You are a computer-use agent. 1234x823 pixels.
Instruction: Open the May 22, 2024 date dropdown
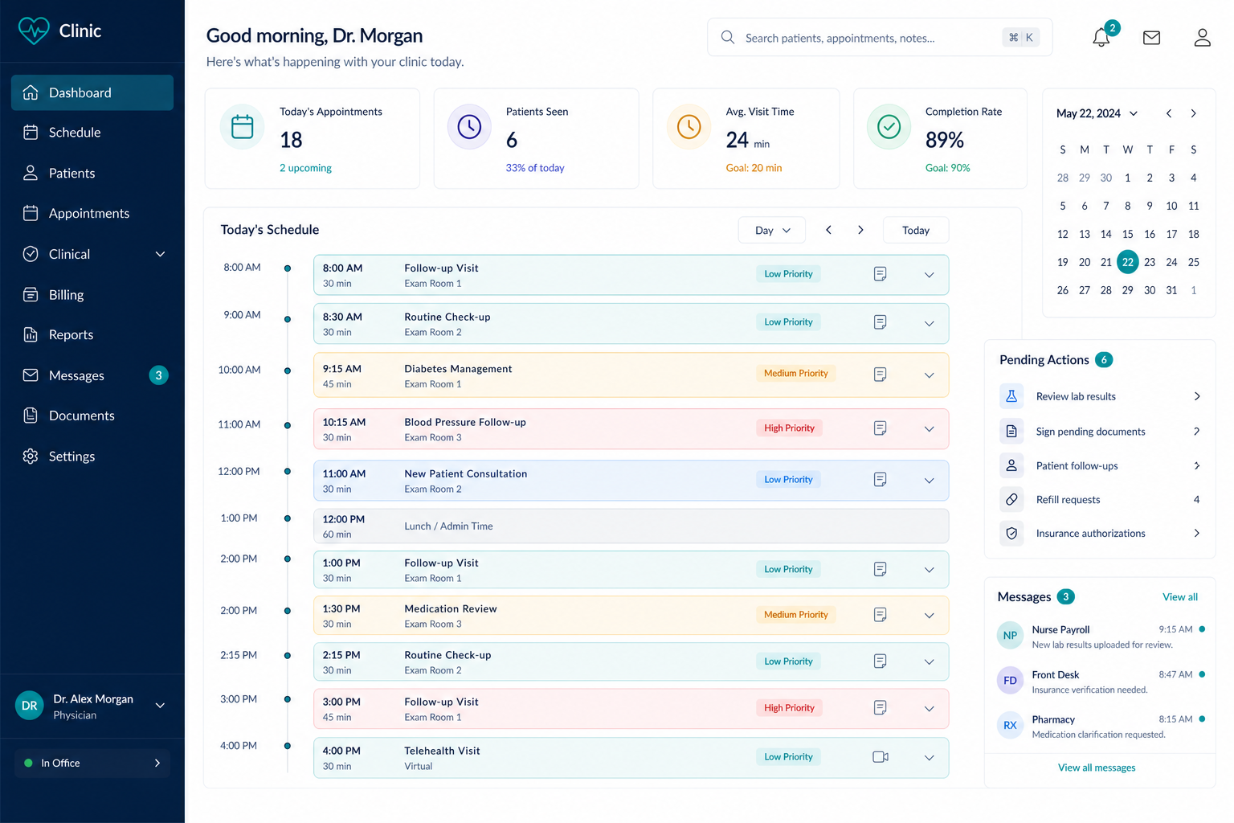pos(1097,113)
